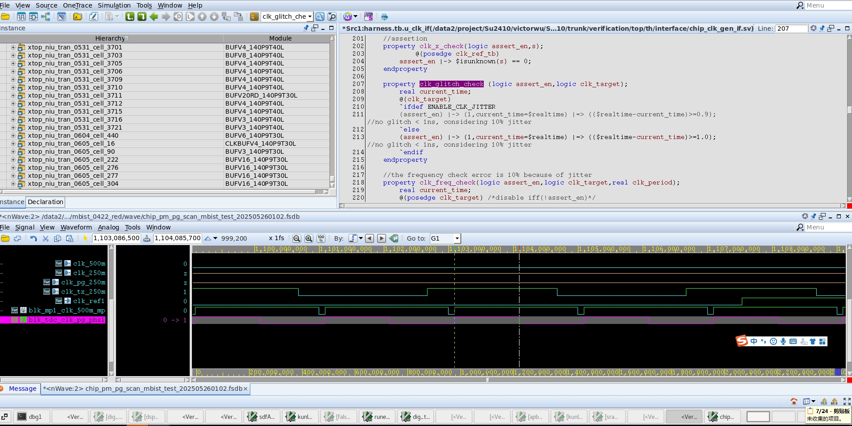Go forward with gray right arrow

[x=166, y=16]
